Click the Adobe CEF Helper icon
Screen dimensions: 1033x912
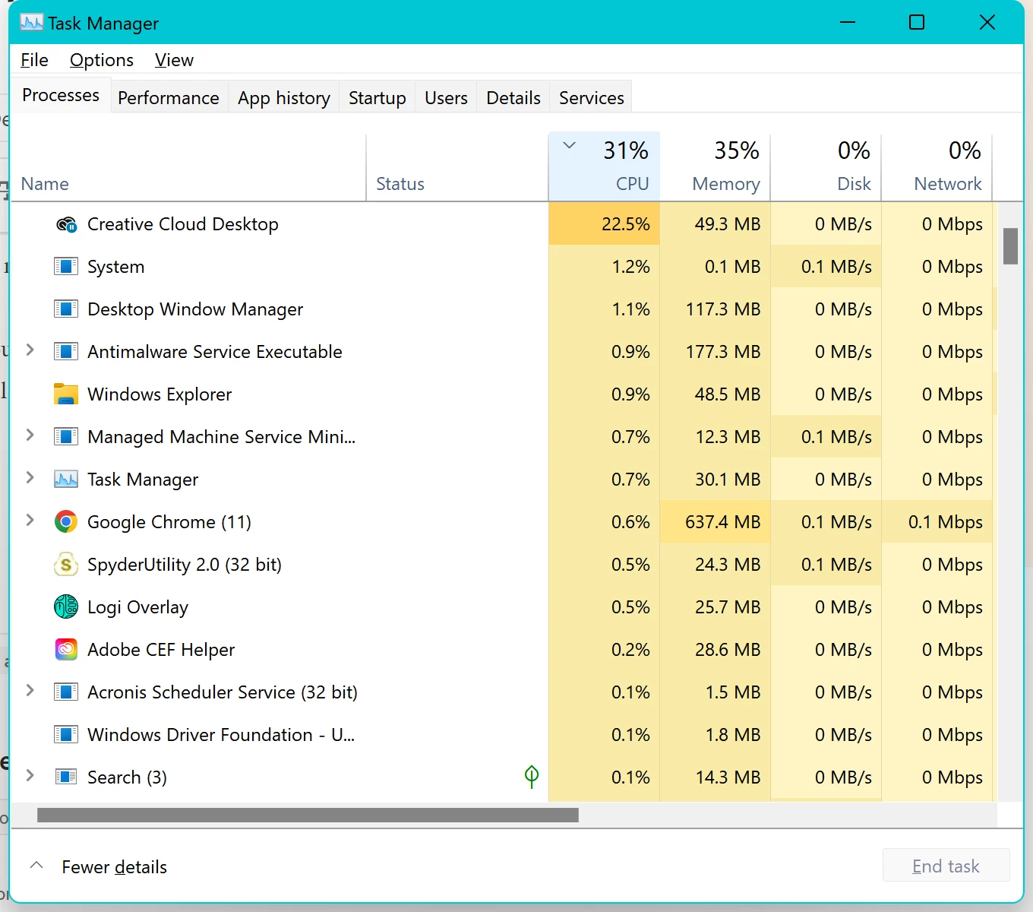[66, 649]
